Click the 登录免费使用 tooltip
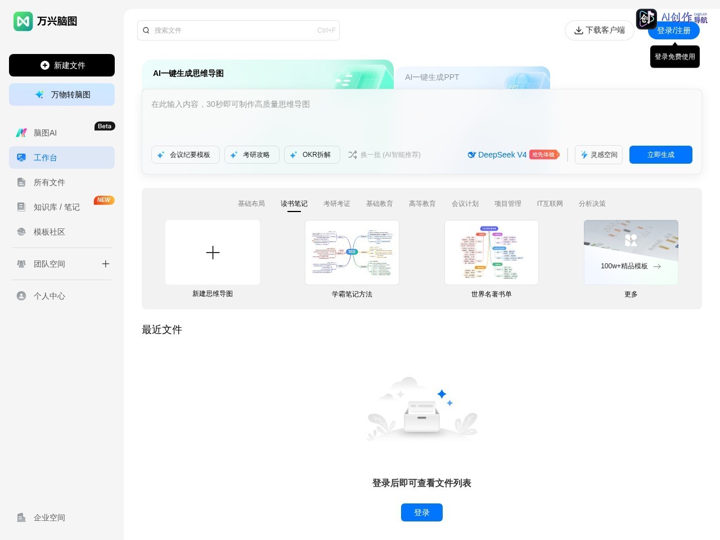Screen dimensions: 720x540 pyautogui.click(x=675, y=57)
